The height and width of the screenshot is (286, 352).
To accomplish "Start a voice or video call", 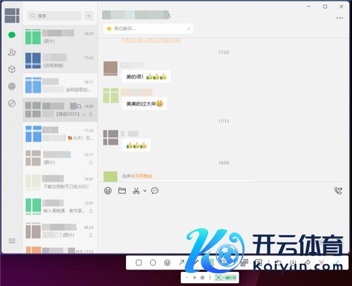I will click(338, 191).
